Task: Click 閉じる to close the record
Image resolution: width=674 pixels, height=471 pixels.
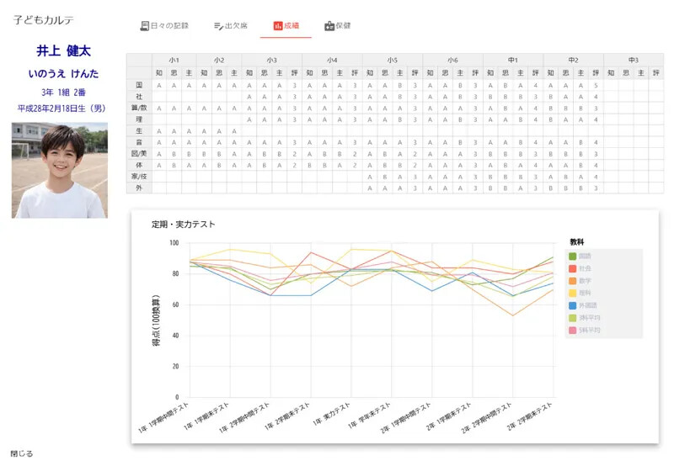Action: click(x=22, y=454)
